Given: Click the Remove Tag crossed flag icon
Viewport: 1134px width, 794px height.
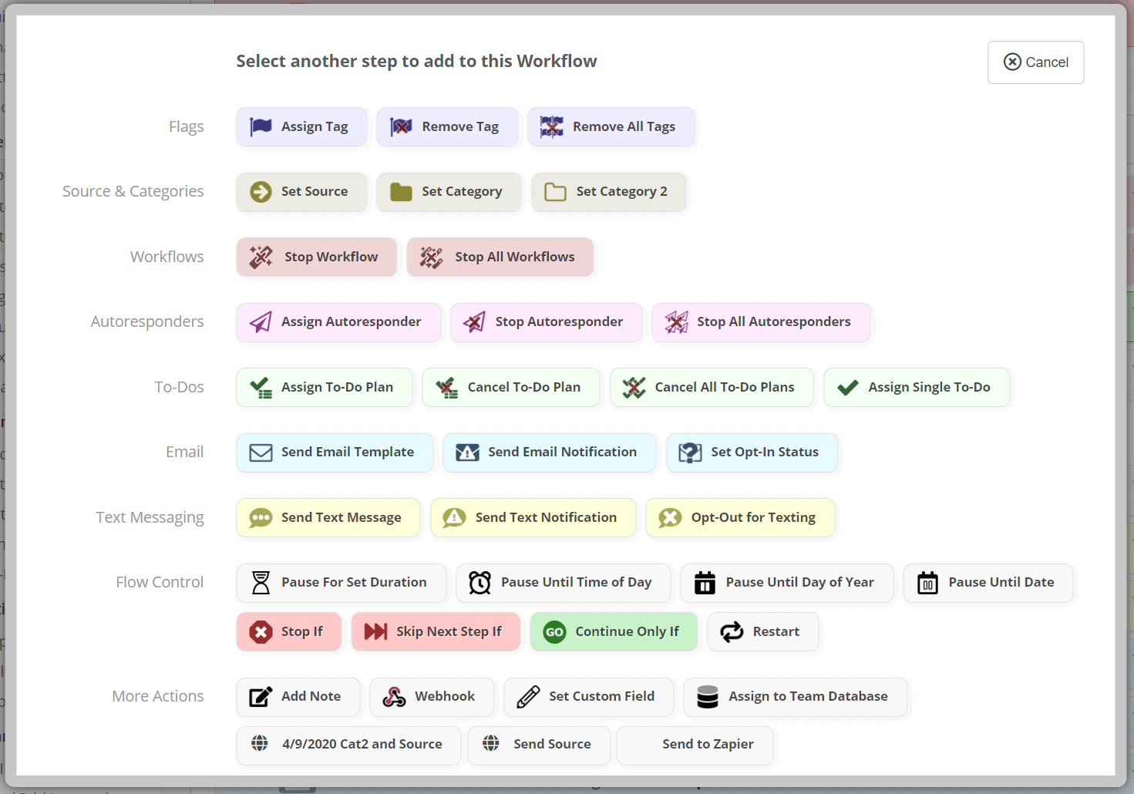Looking at the screenshot, I should [x=401, y=126].
